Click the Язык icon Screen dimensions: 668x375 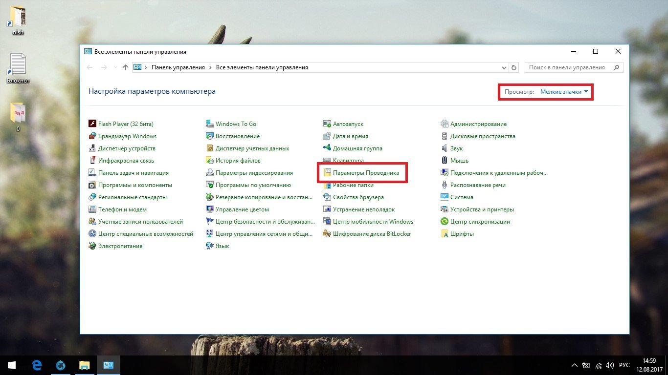(210, 246)
